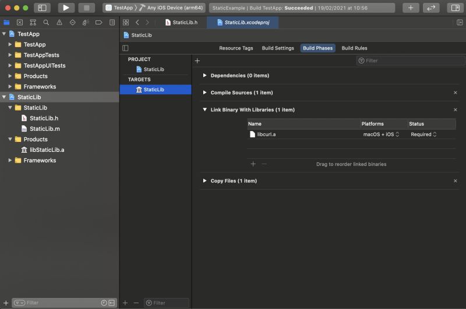Collapse Link Binary With Libraries section

pos(205,110)
